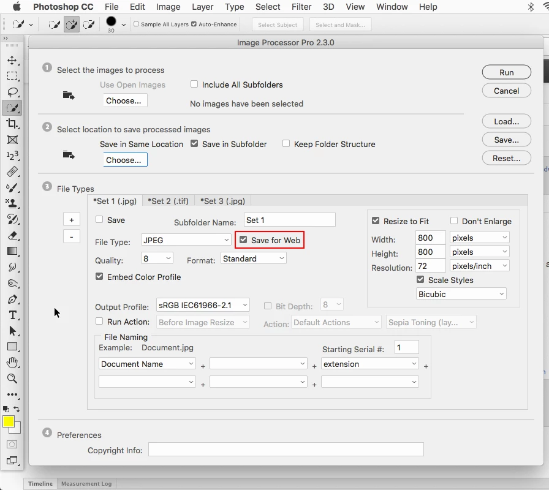Uncheck Embed Color Profile

pyautogui.click(x=99, y=276)
